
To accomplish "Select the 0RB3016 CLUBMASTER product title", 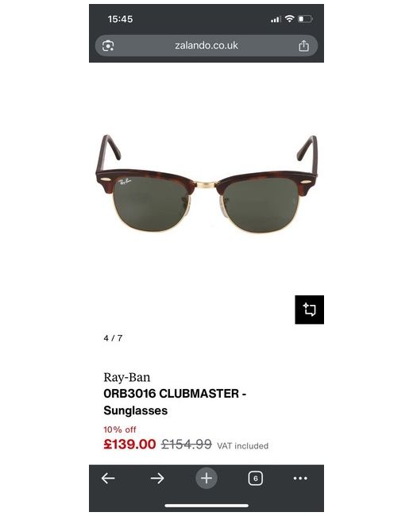I will [x=175, y=402].
